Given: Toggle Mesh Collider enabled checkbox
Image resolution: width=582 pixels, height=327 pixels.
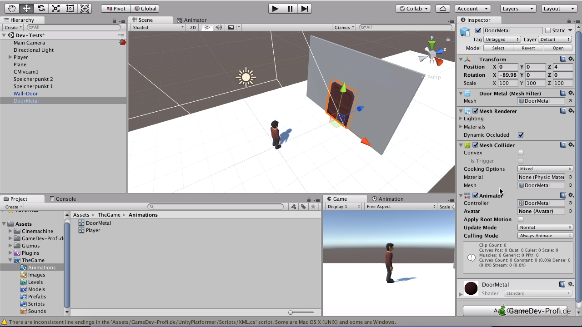Looking at the screenshot, I should [475, 145].
